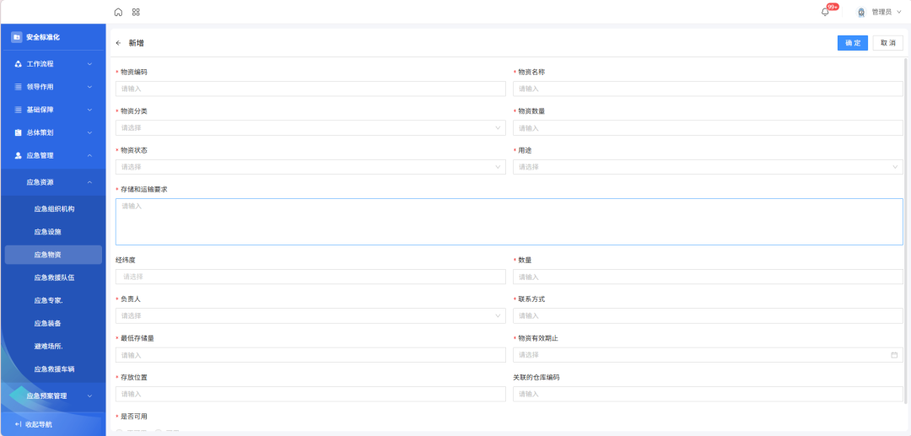Open 负责人 dropdown
Viewport: 911px width, 436px height.
[x=310, y=315]
